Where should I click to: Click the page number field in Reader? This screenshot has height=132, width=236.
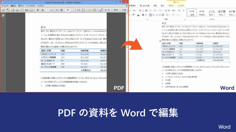click(x=47, y=10)
